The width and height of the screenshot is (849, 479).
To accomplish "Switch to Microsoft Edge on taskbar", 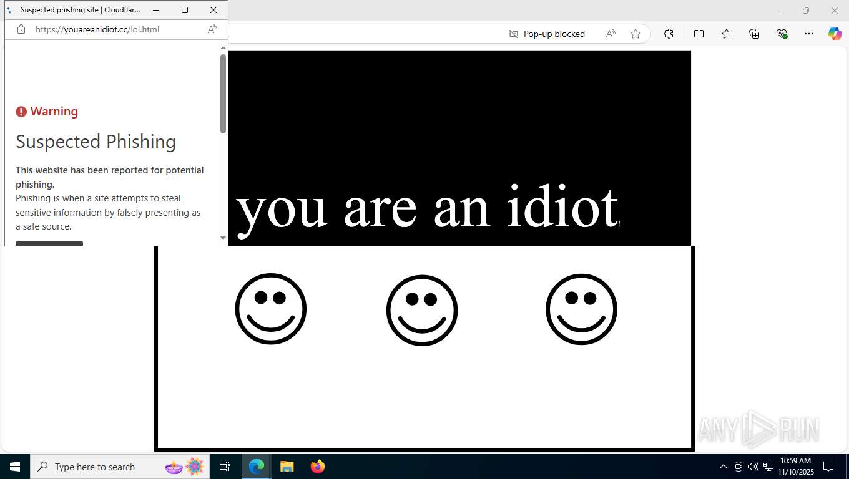I will point(257,467).
